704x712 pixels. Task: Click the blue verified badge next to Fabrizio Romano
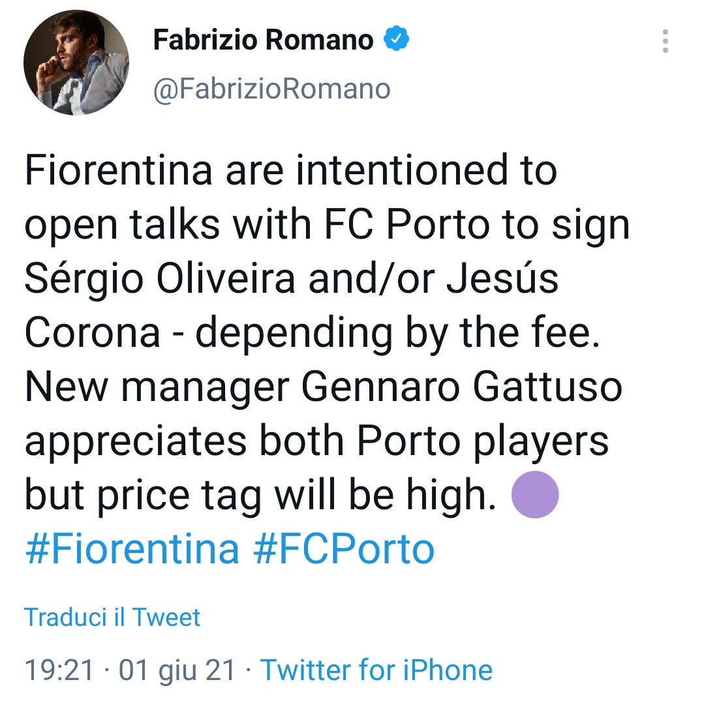pyautogui.click(x=395, y=39)
